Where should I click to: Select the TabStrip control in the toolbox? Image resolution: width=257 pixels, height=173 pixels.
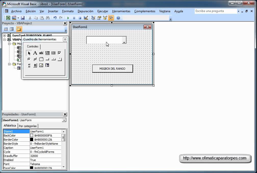coord(54,59)
